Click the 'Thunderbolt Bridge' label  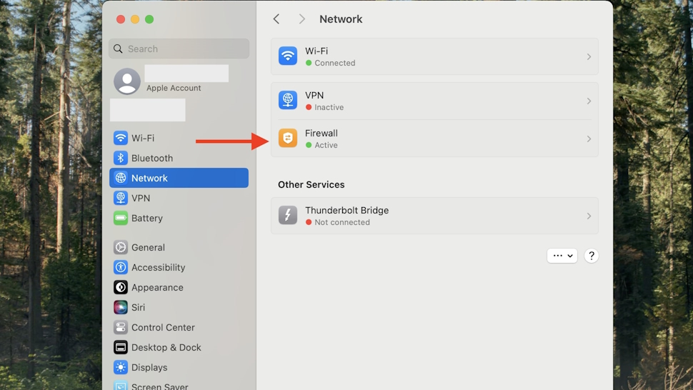347,210
